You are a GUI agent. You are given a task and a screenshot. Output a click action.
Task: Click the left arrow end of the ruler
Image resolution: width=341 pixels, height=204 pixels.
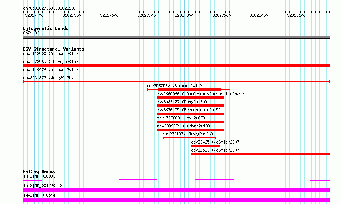tap(24, 12)
